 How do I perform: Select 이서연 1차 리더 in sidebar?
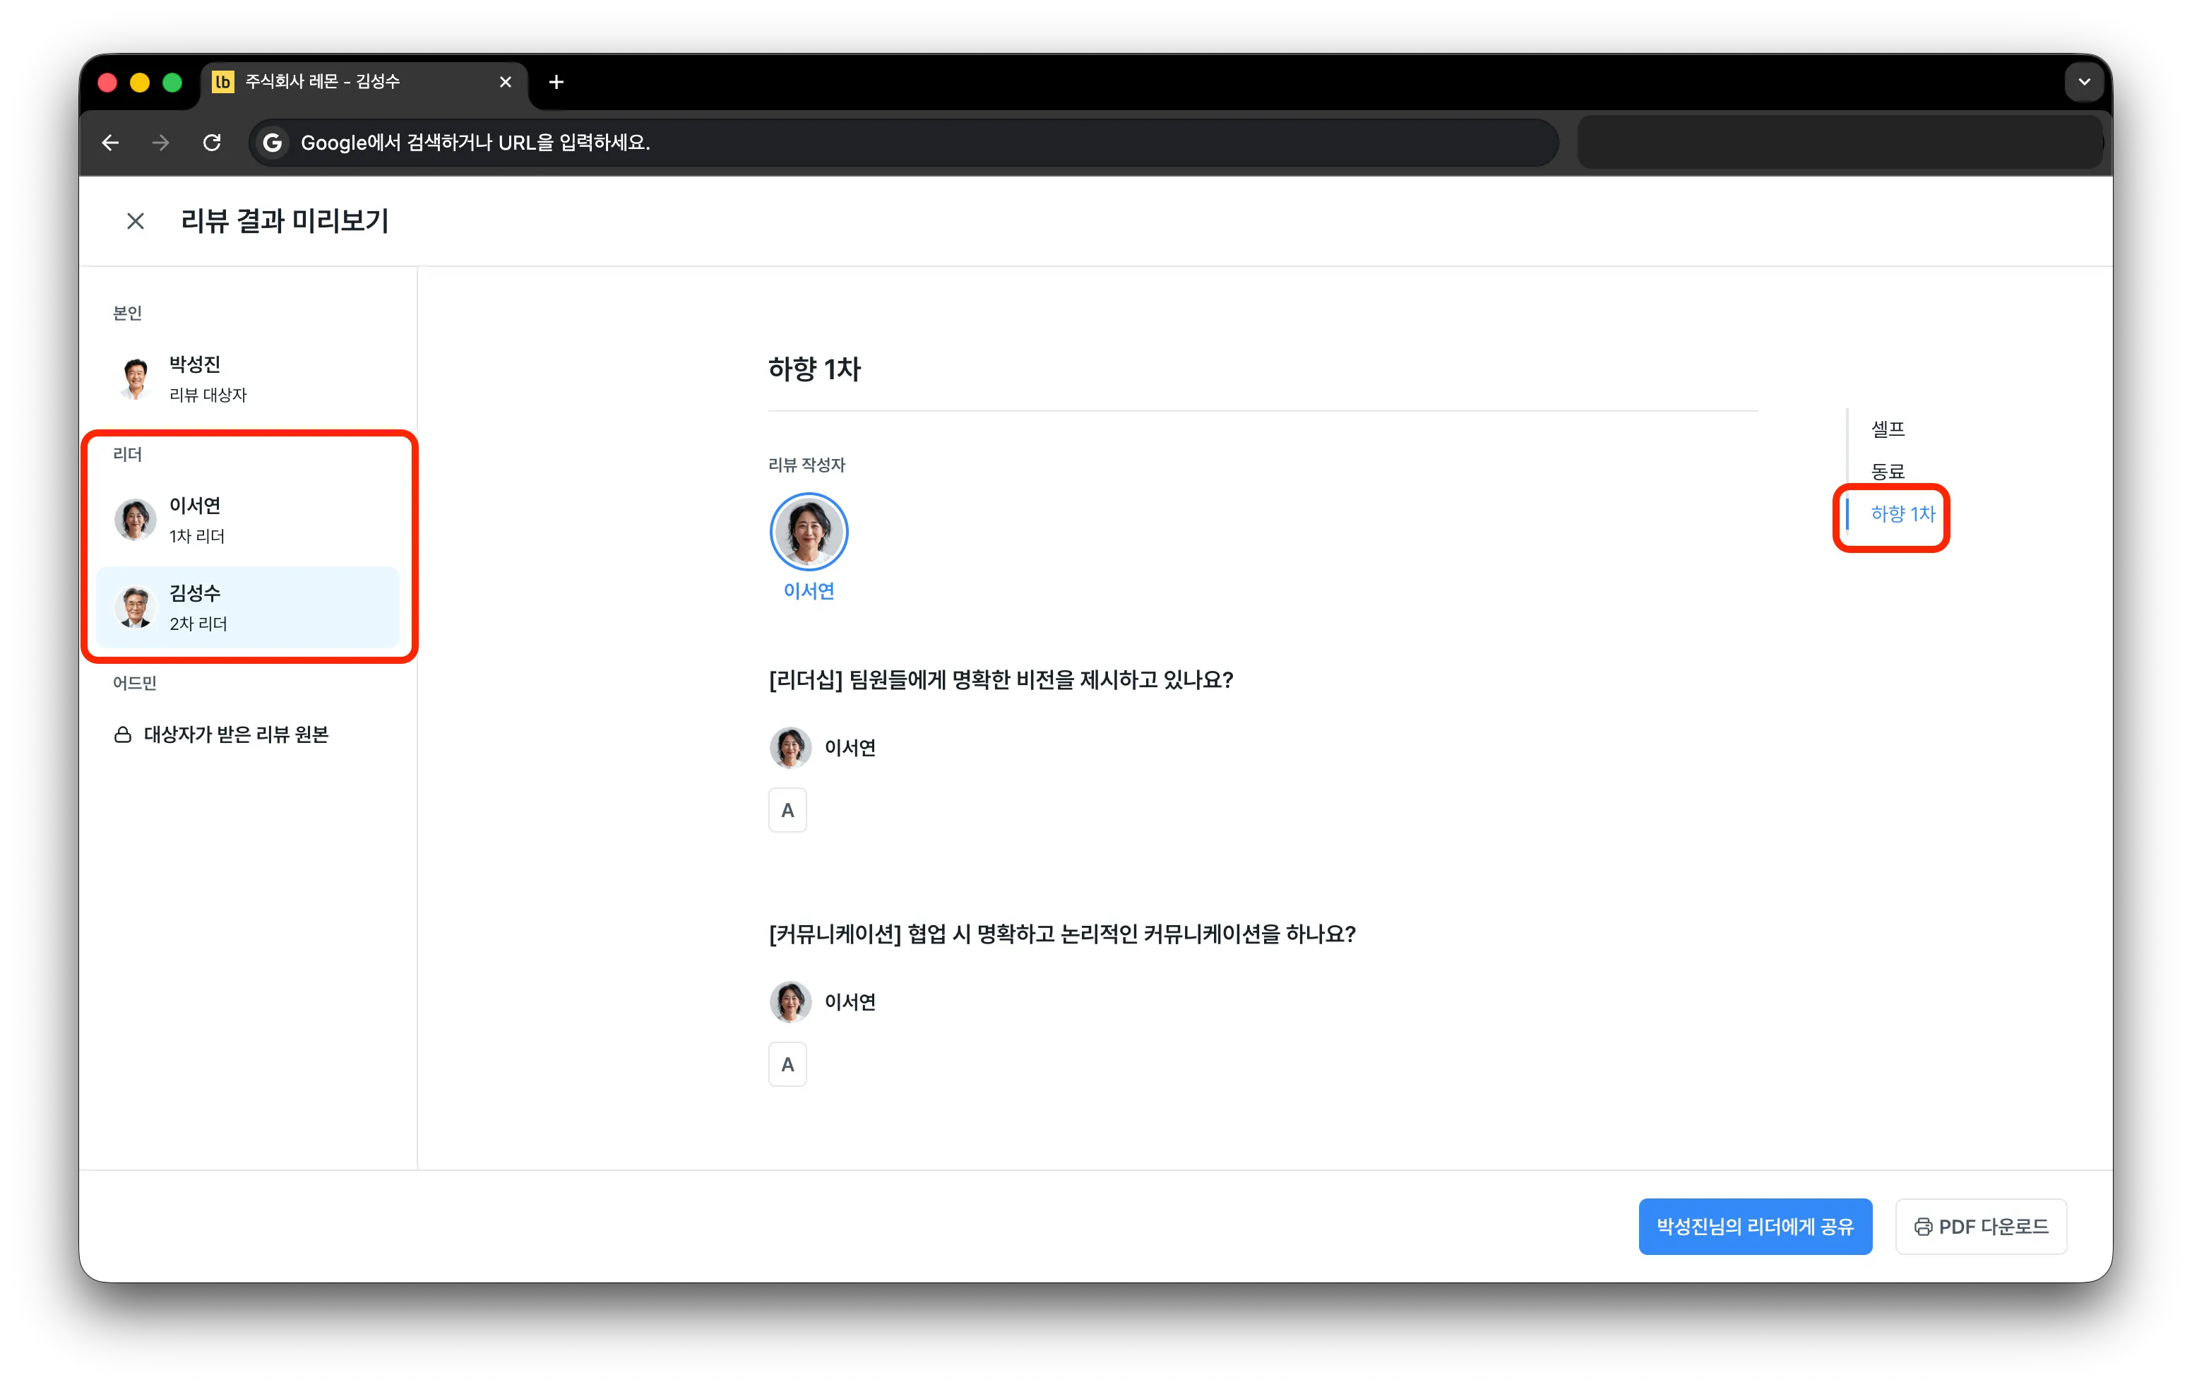[248, 520]
